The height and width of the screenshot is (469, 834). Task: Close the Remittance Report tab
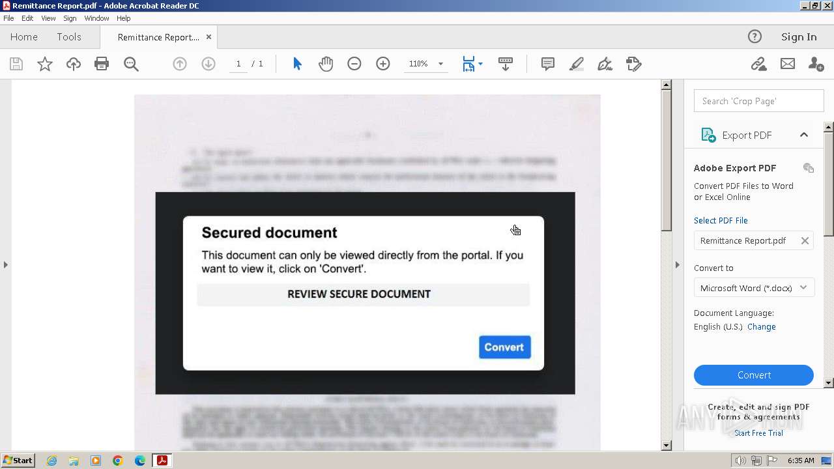click(208, 37)
